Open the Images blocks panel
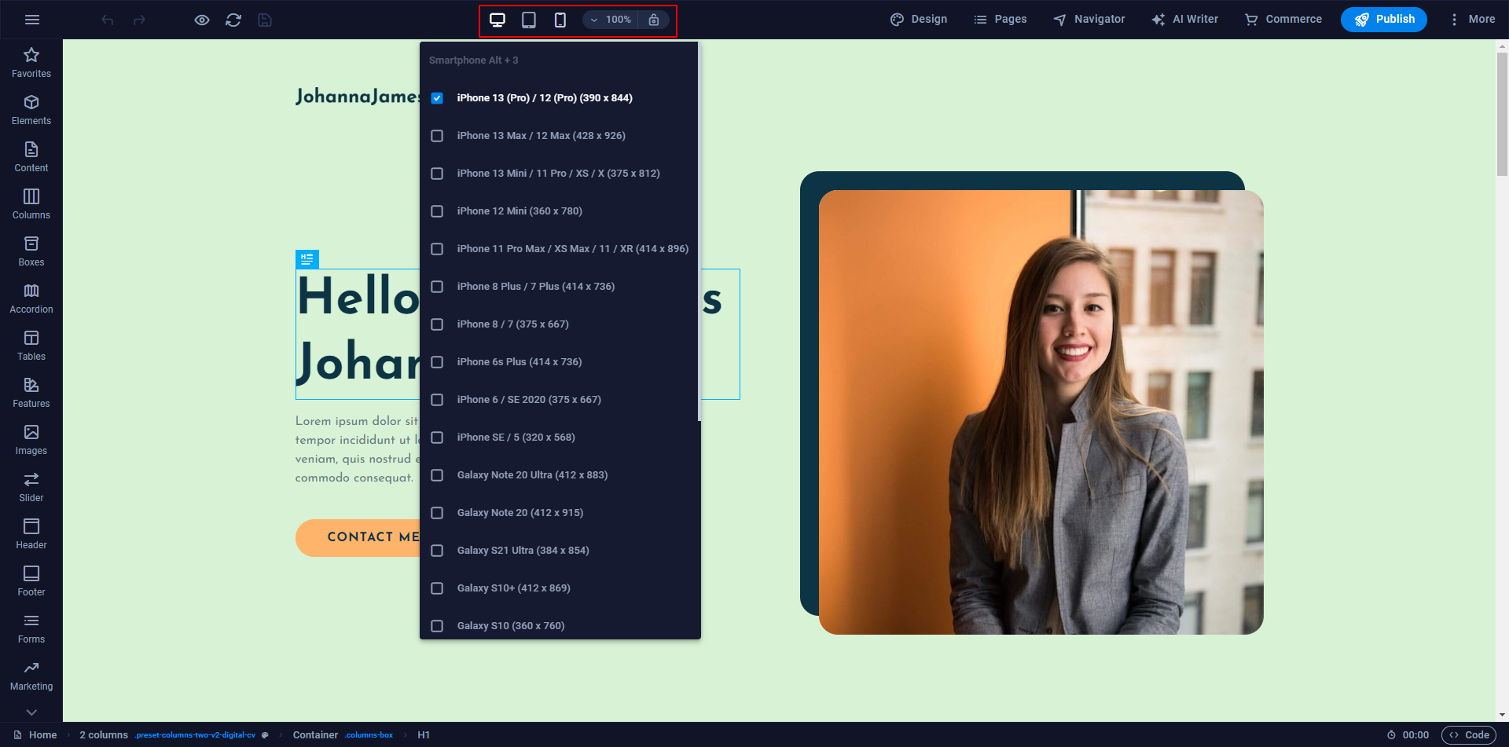The image size is (1509, 747). [x=31, y=440]
